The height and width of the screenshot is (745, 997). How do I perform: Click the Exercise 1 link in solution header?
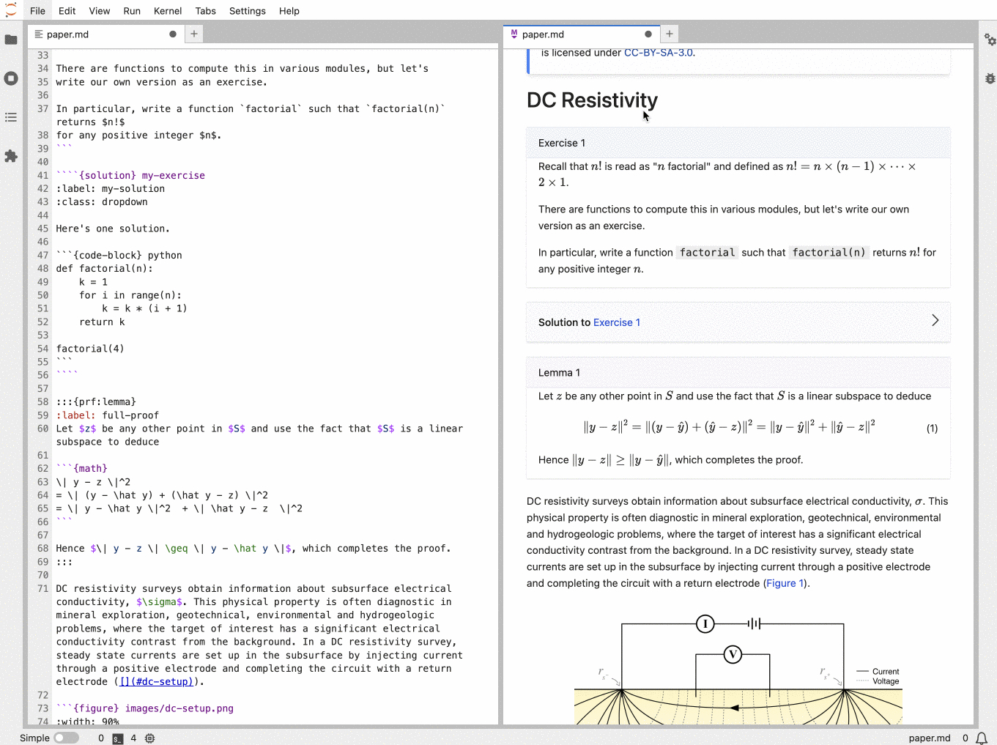(x=616, y=322)
